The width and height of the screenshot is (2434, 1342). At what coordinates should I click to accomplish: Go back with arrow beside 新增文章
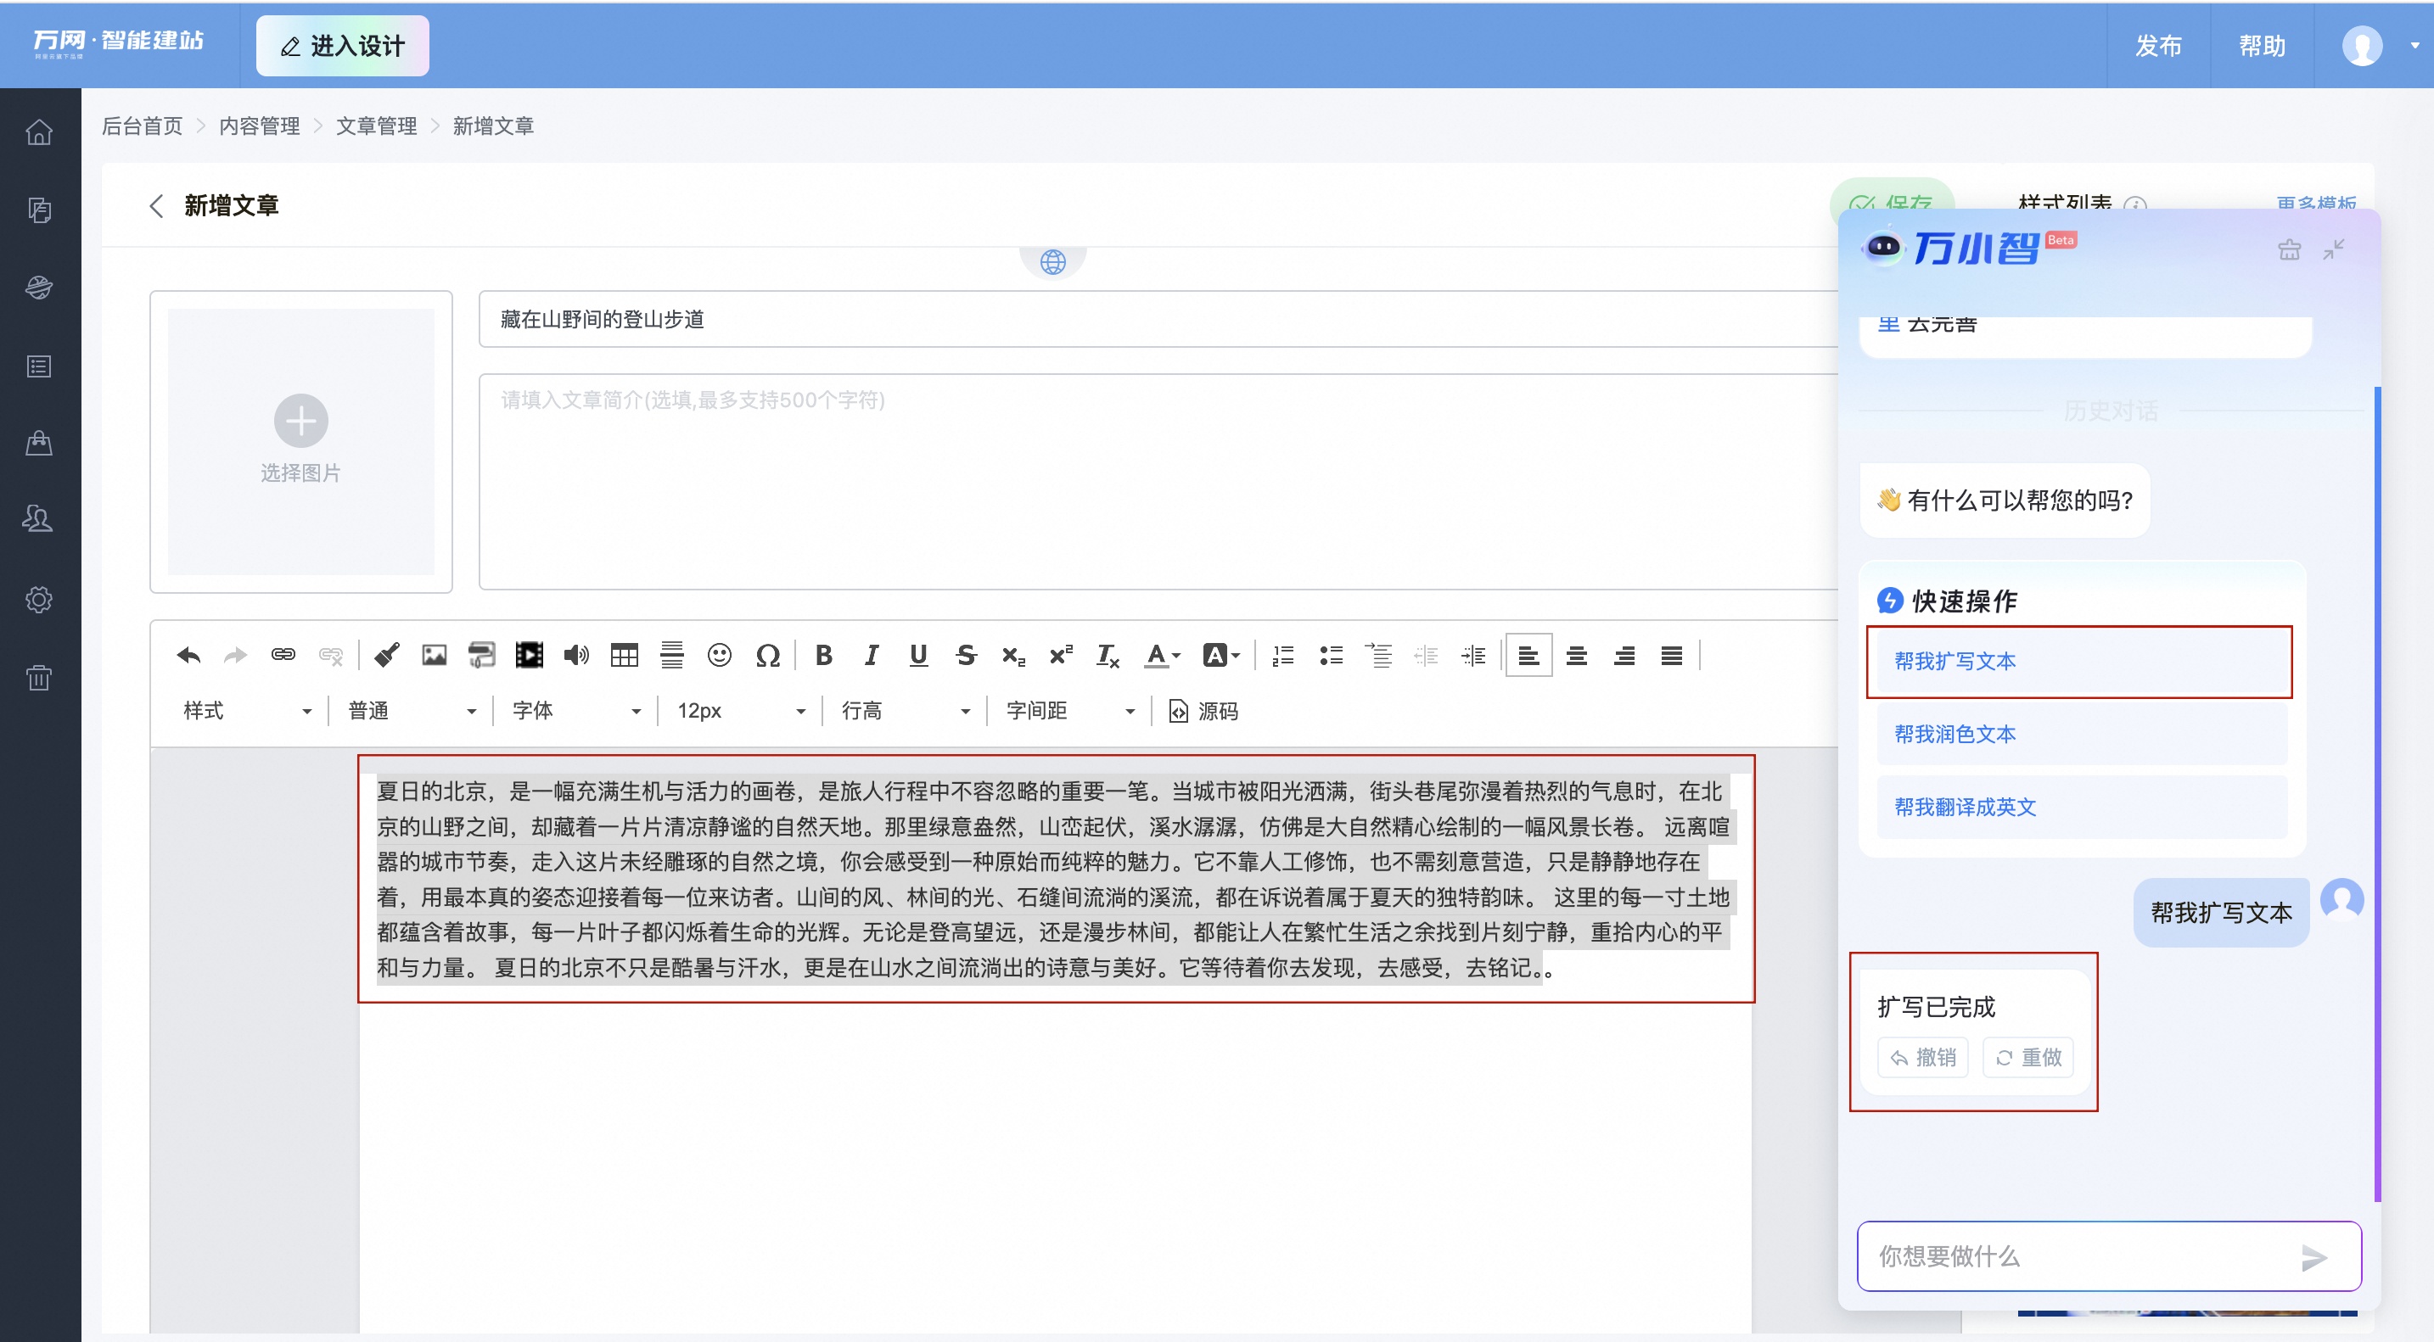(157, 205)
